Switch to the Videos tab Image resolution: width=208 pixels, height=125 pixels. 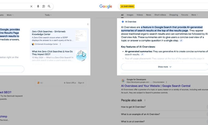(140, 15)
